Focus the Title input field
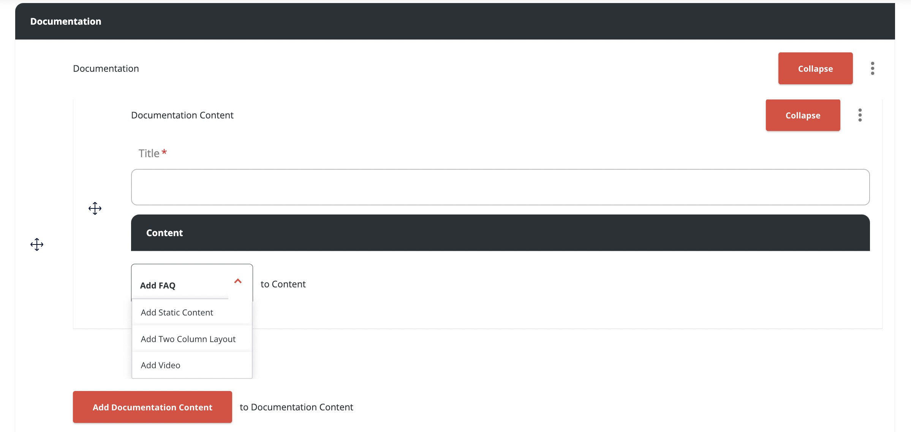 [x=500, y=187]
